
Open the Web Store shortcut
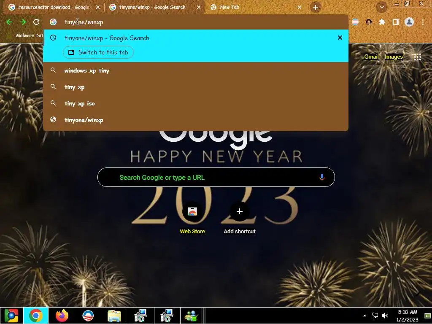click(x=192, y=212)
